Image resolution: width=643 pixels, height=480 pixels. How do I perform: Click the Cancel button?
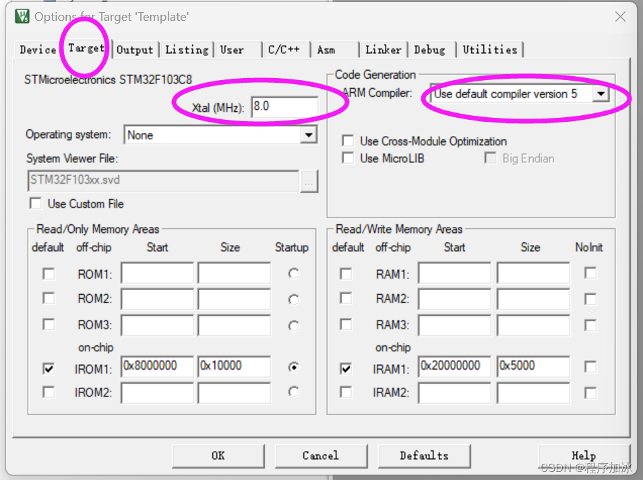click(321, 456)
